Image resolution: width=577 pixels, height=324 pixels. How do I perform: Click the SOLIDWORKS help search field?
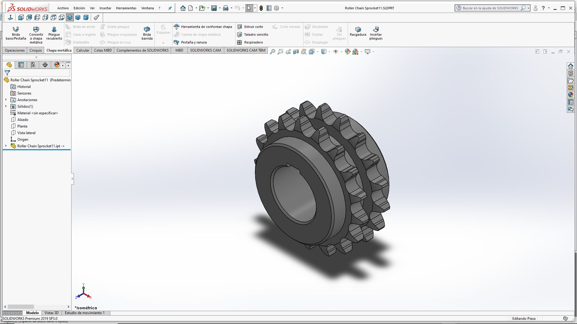[x=490, y=8]
